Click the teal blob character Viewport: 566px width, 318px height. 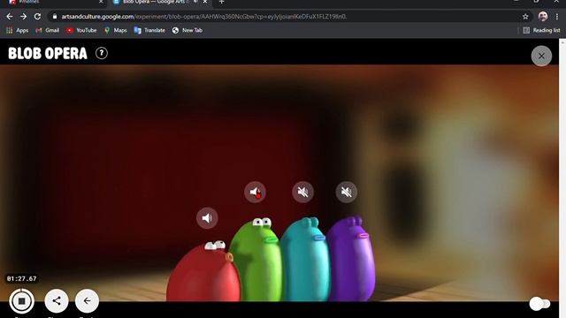pos(306,259)
